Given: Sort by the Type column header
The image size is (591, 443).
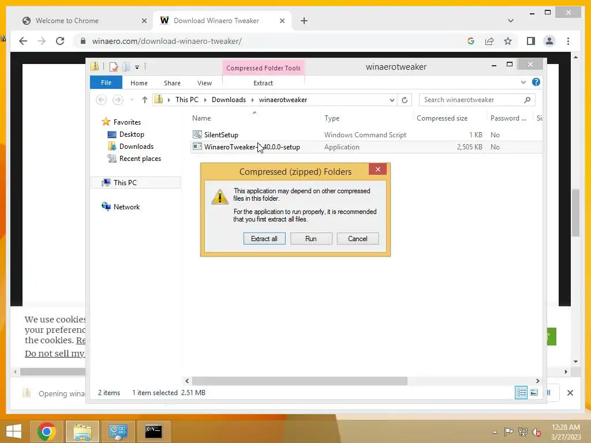Looking at the screenshot, I should tap(332, 118).
